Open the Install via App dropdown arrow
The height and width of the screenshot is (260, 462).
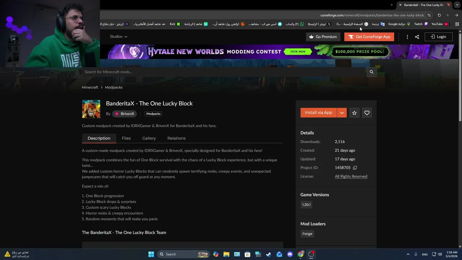pyautogui.click(x=342, y=113)
